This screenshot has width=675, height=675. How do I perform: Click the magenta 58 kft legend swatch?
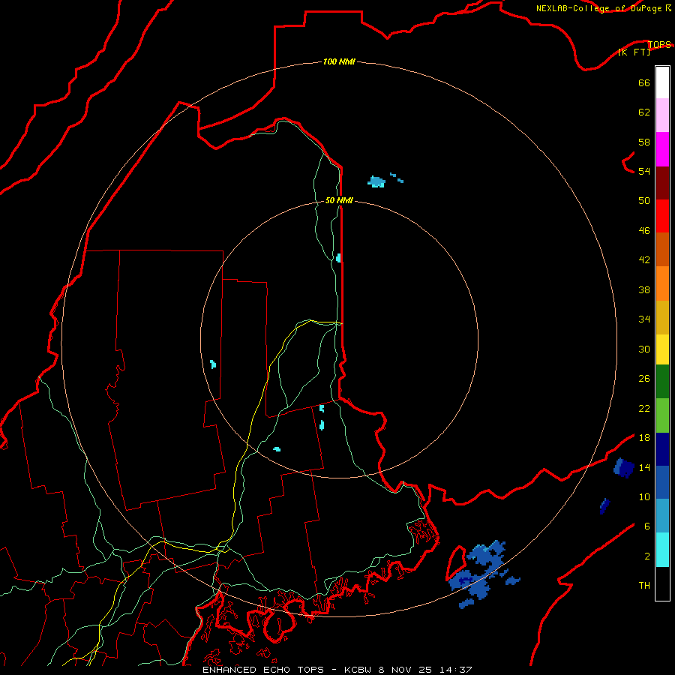tap(662, 149)
